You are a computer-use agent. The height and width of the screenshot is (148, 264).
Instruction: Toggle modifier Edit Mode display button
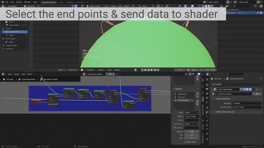click(244, 89)
